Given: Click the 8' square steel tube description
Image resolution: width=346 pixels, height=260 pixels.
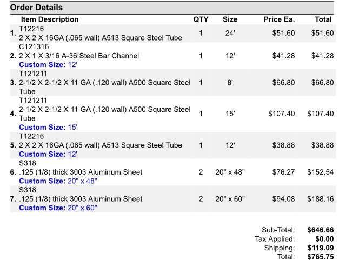Looking at the screenshot, I should [104, 83].
